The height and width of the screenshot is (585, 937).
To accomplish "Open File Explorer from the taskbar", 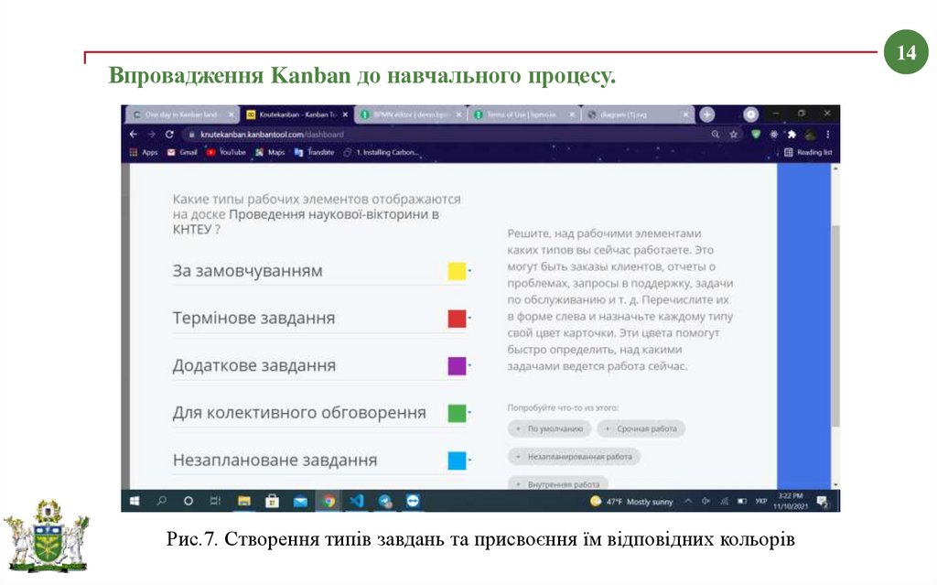I will click(243, 502).
